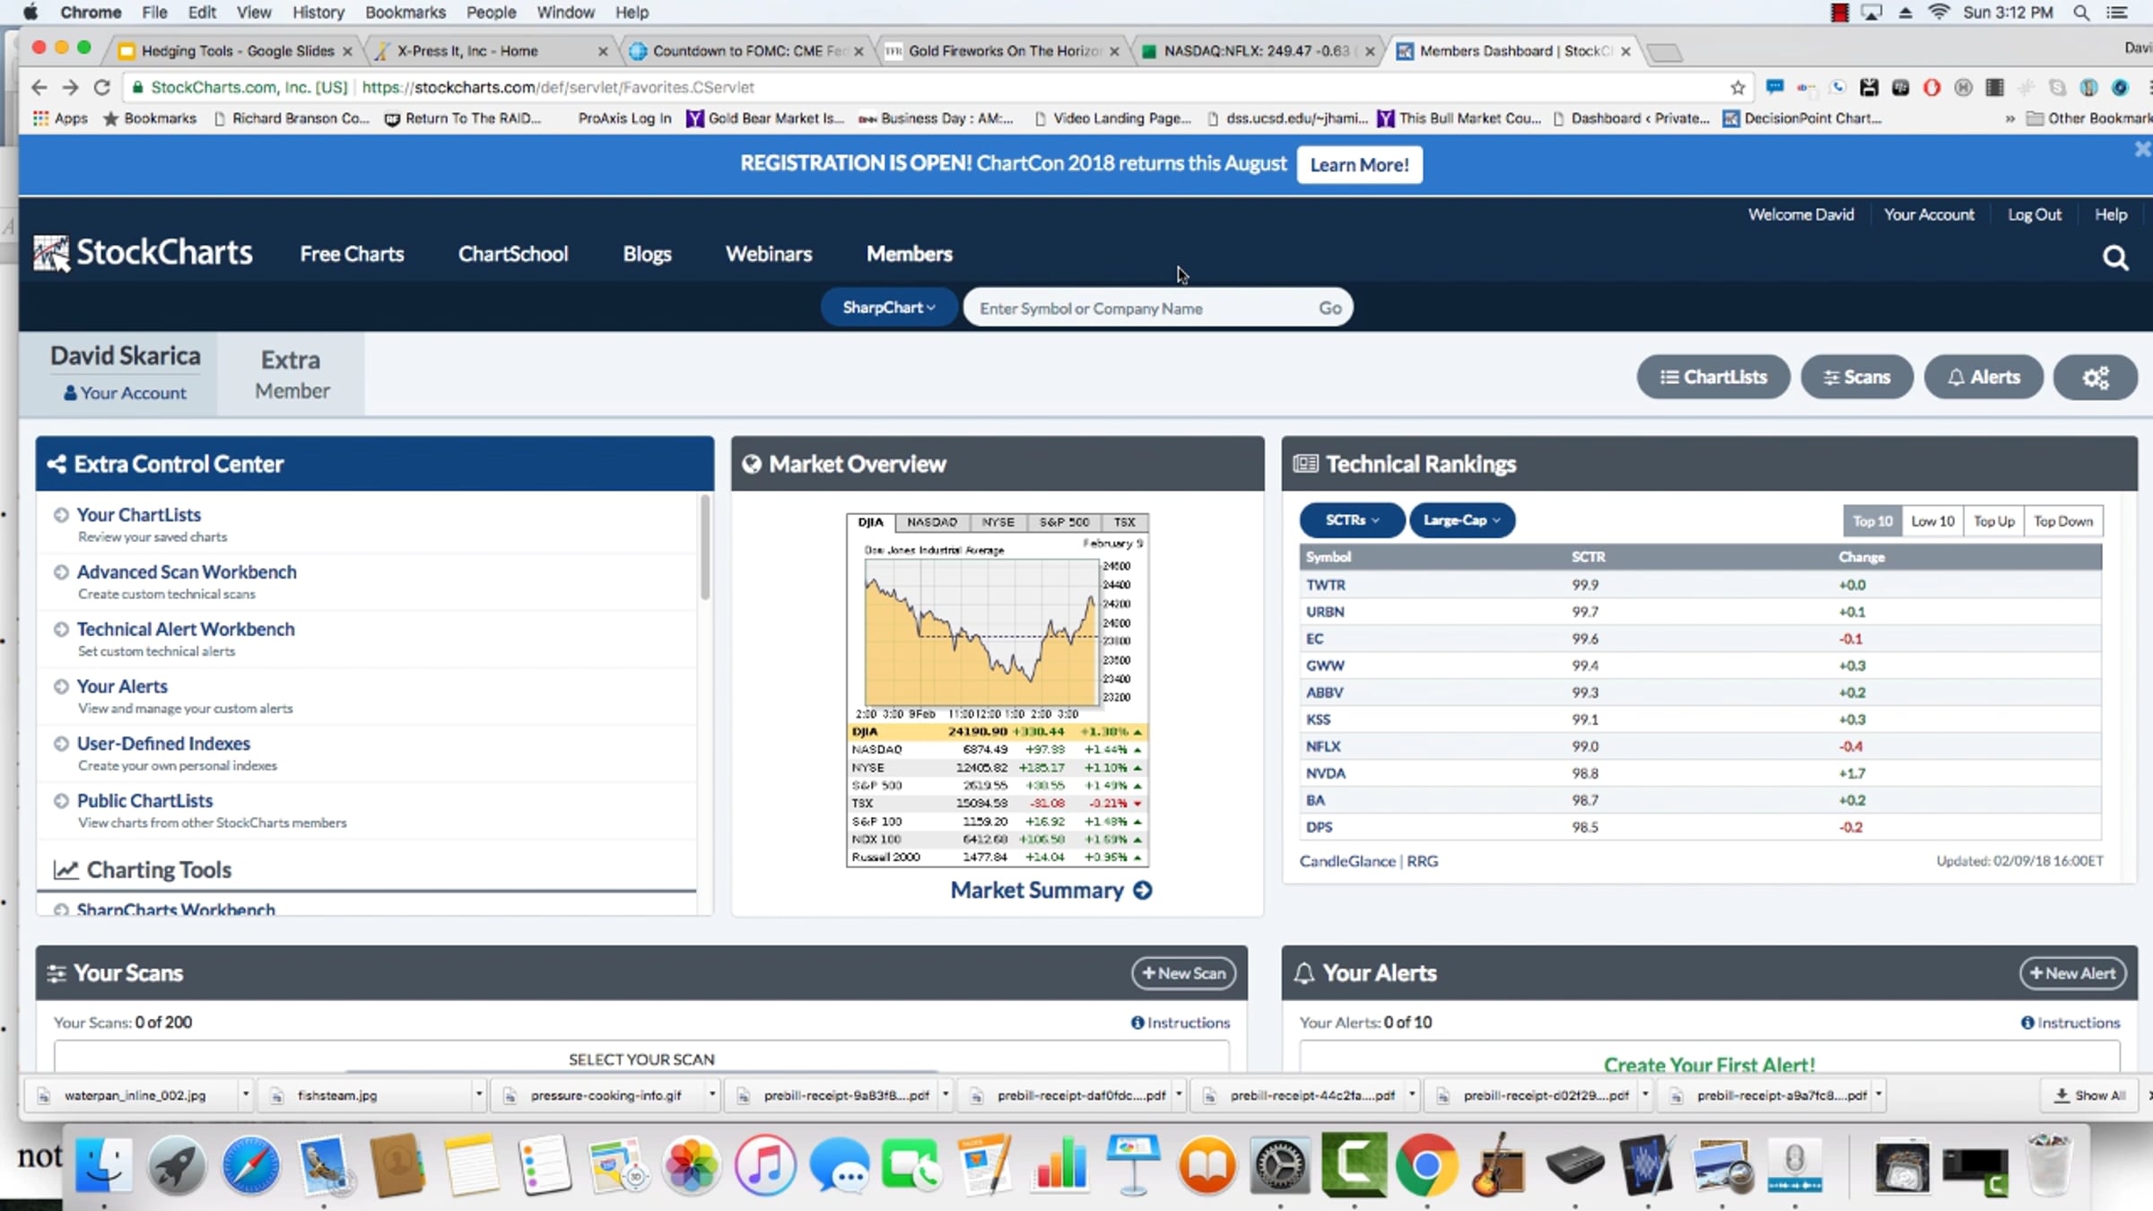
Task: Open Chrome Apps shortcut in bookmarks bar
Action: point(60,118)
